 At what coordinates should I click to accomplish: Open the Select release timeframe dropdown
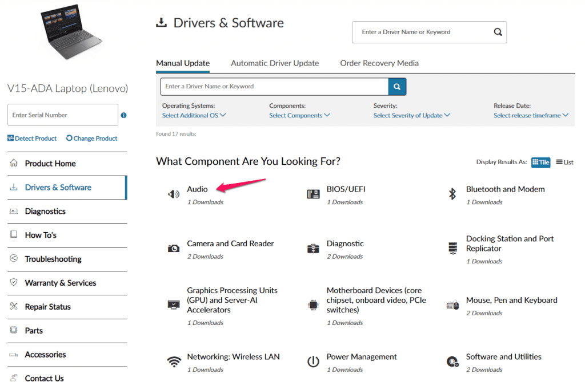tap(531, 115)
